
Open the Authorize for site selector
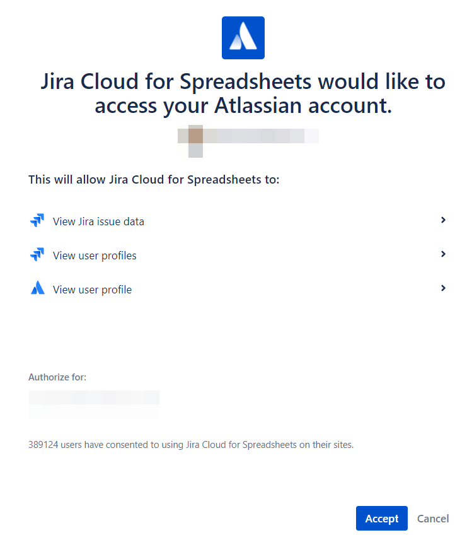(94, 404)
